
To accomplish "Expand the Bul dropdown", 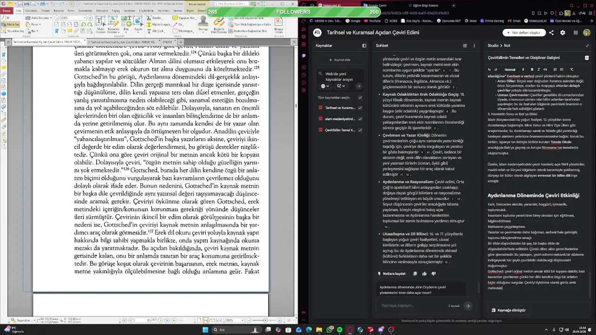I will 38,31.
